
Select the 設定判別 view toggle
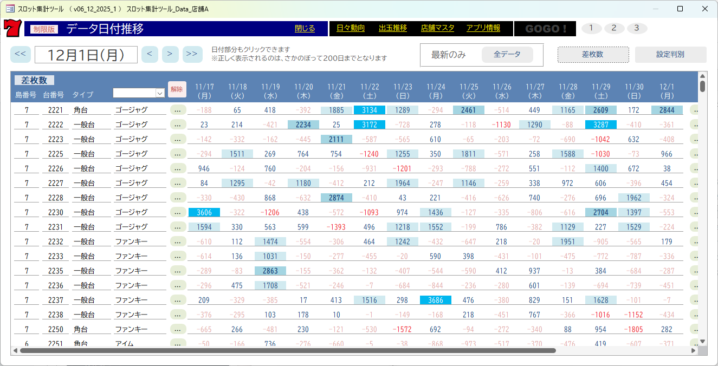(x=670, y=55)
